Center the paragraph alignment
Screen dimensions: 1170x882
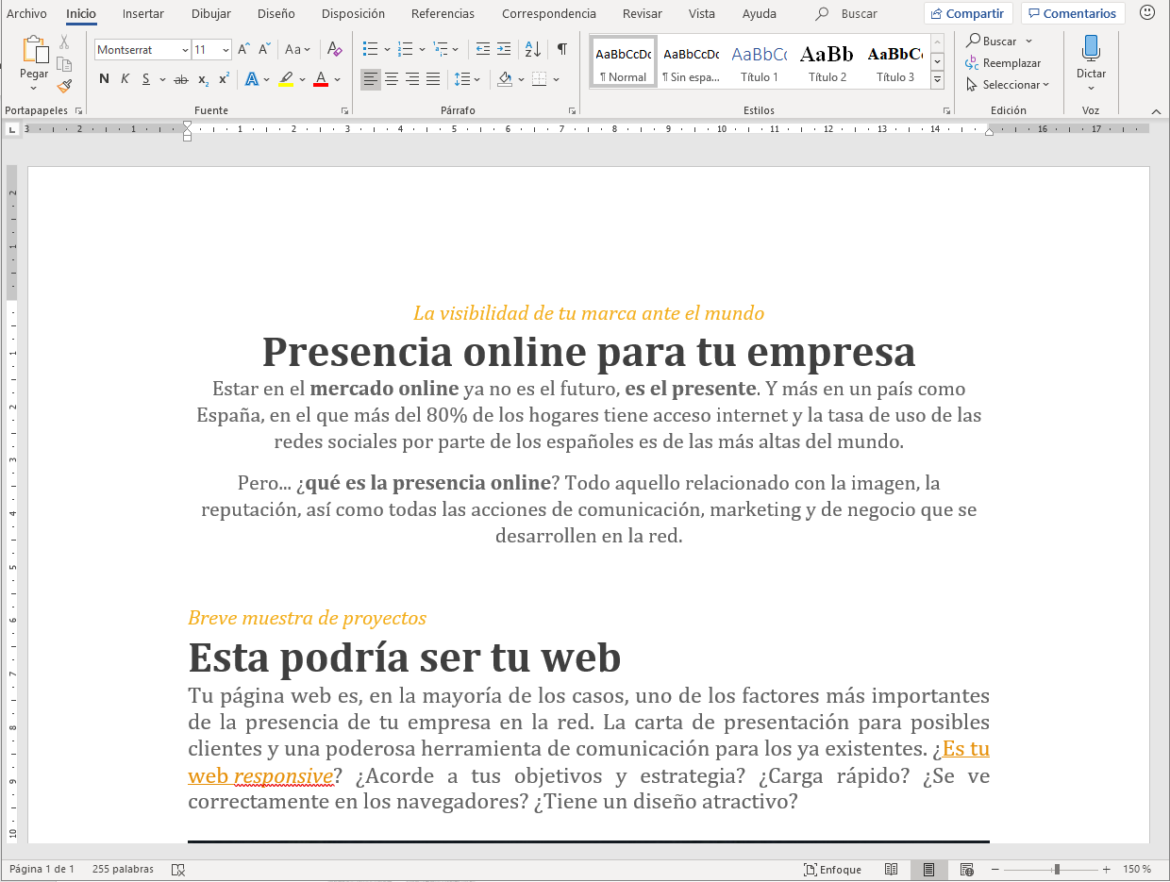coord(392,79)
